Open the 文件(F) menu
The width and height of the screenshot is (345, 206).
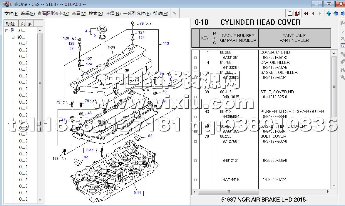pyautogui.click(x=11, y=14)
